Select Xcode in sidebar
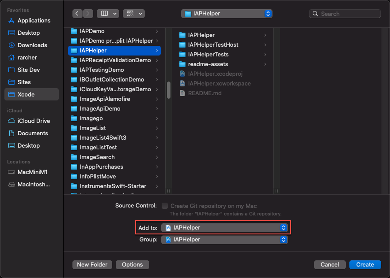The width and height of the screenshot is (390, 278). point(32,94)
